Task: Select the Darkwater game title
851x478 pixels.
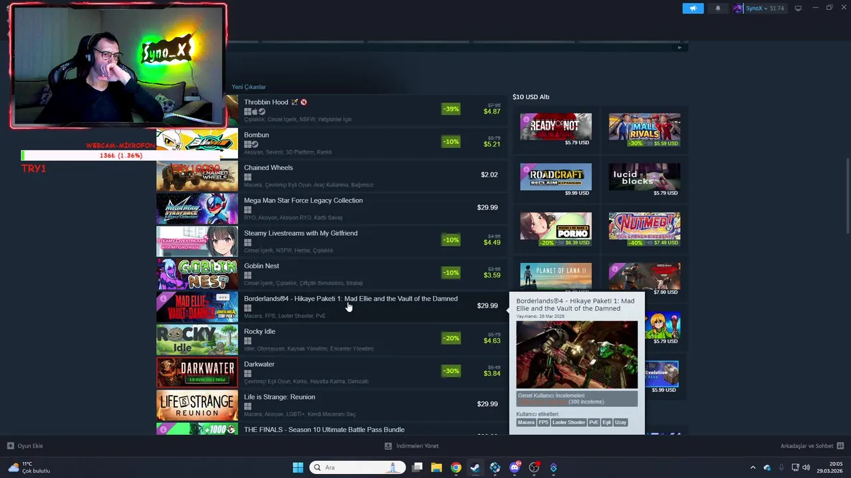Action: 259,364
